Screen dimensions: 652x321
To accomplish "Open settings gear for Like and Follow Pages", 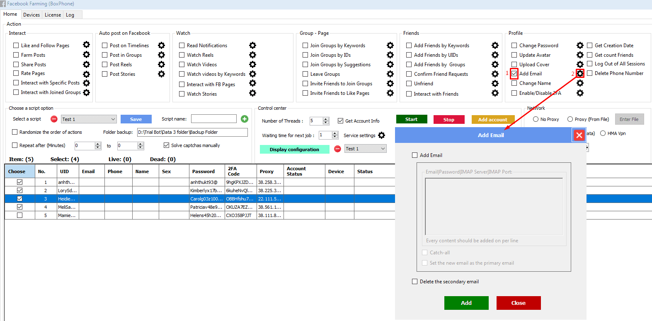I will coord(86,45).
